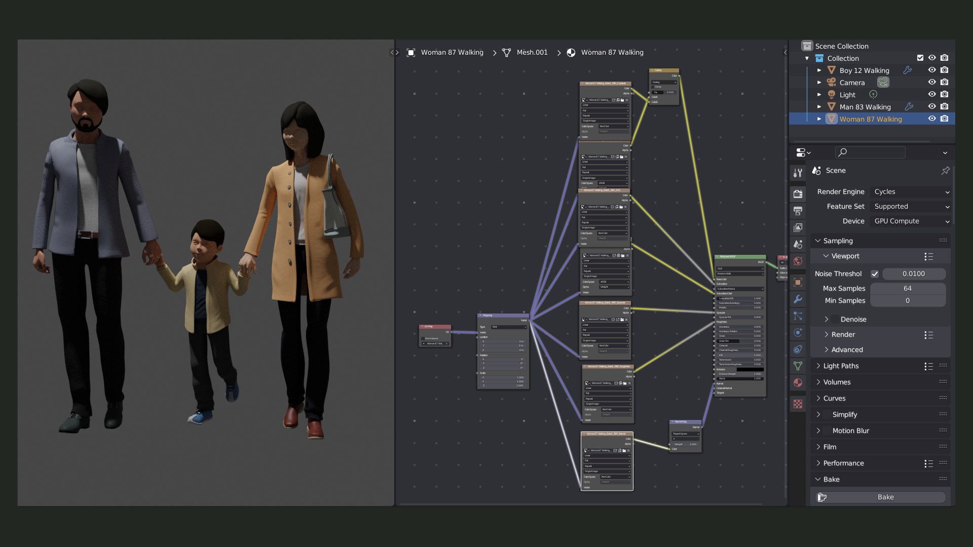
Task: Enable the Motion Blur checkbox
Action: [828, 431]
